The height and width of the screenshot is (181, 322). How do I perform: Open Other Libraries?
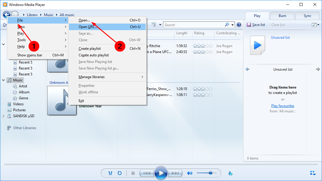(24, 128)
